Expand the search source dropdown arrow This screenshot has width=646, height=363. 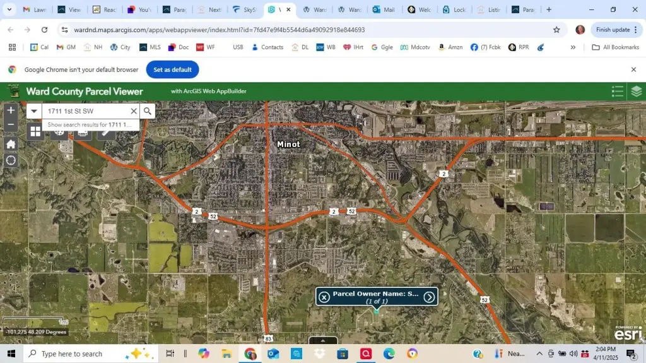(34, 111)
